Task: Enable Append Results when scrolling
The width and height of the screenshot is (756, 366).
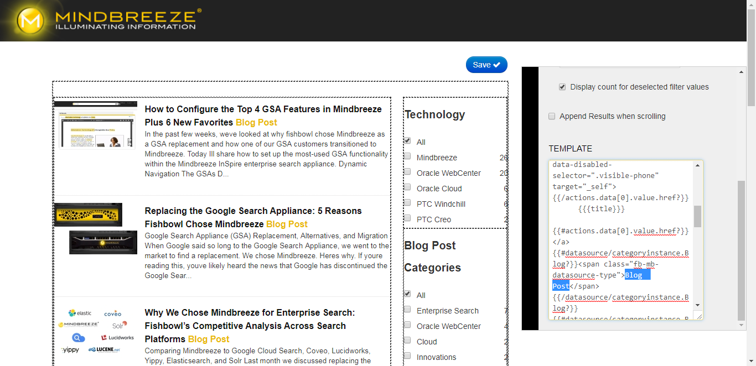Action: (x=552, y=116)
